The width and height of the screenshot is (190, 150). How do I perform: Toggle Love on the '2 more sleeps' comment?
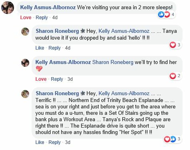tap(26, 18)
